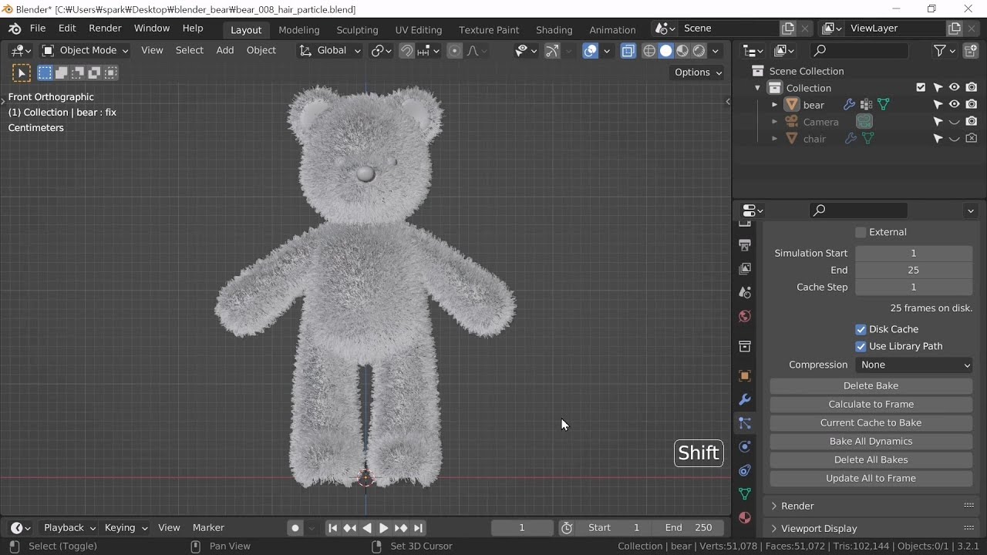The width and height of the screenshot is (987, 555).
Task: Open the Add menu in viewport
Action: (225, 51)
